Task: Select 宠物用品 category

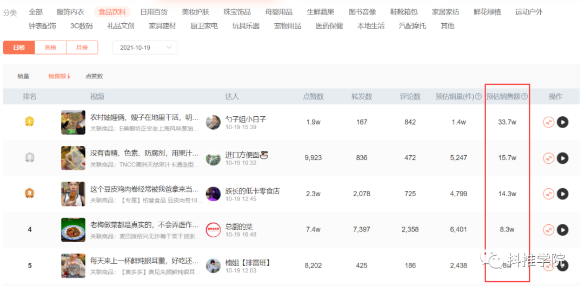Action: (x=288, y=26)
